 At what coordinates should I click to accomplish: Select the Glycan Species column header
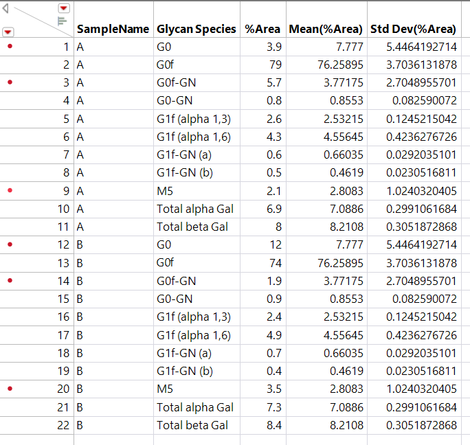(196, 29)
